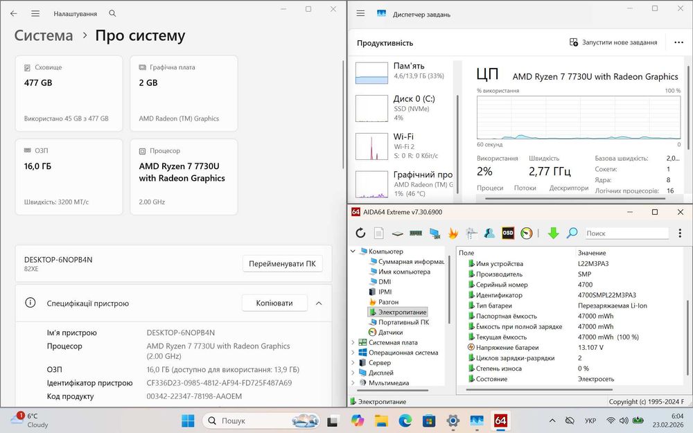The width and height of the screenshot is (693, 433).
Task: Click the user silhouette icon in AIDA64 toolbar
Action: click(x=489, y=233)
